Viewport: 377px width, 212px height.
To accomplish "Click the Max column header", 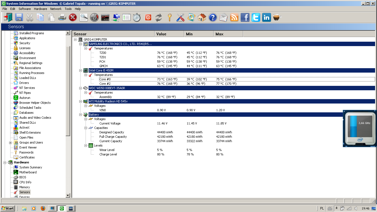I will (228, 34).
